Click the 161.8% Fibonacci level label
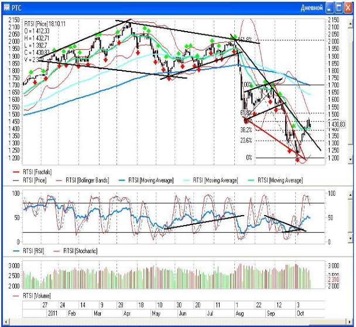Screen dimensions: 356x327 245,40
